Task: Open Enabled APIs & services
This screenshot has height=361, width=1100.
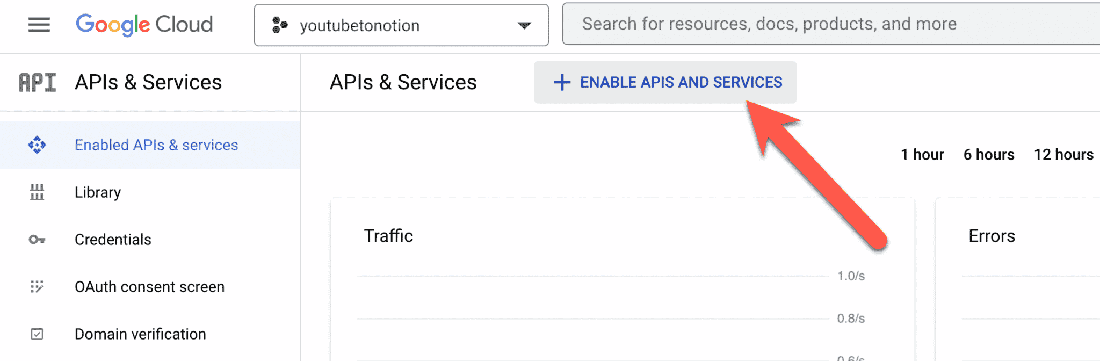Action: click(x=156, y=145)
